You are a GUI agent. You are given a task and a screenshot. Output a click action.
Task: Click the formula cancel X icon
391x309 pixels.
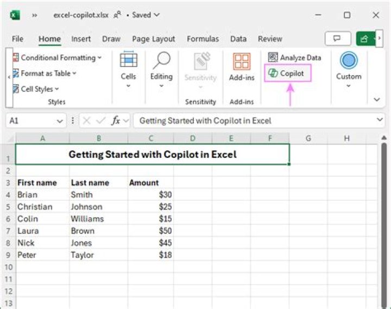click(x=86, y=121)
